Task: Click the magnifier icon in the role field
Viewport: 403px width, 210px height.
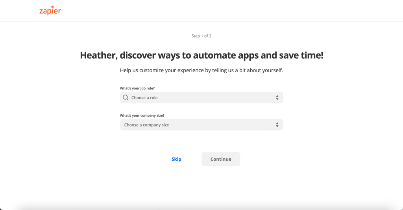Action: click(126, 98)
